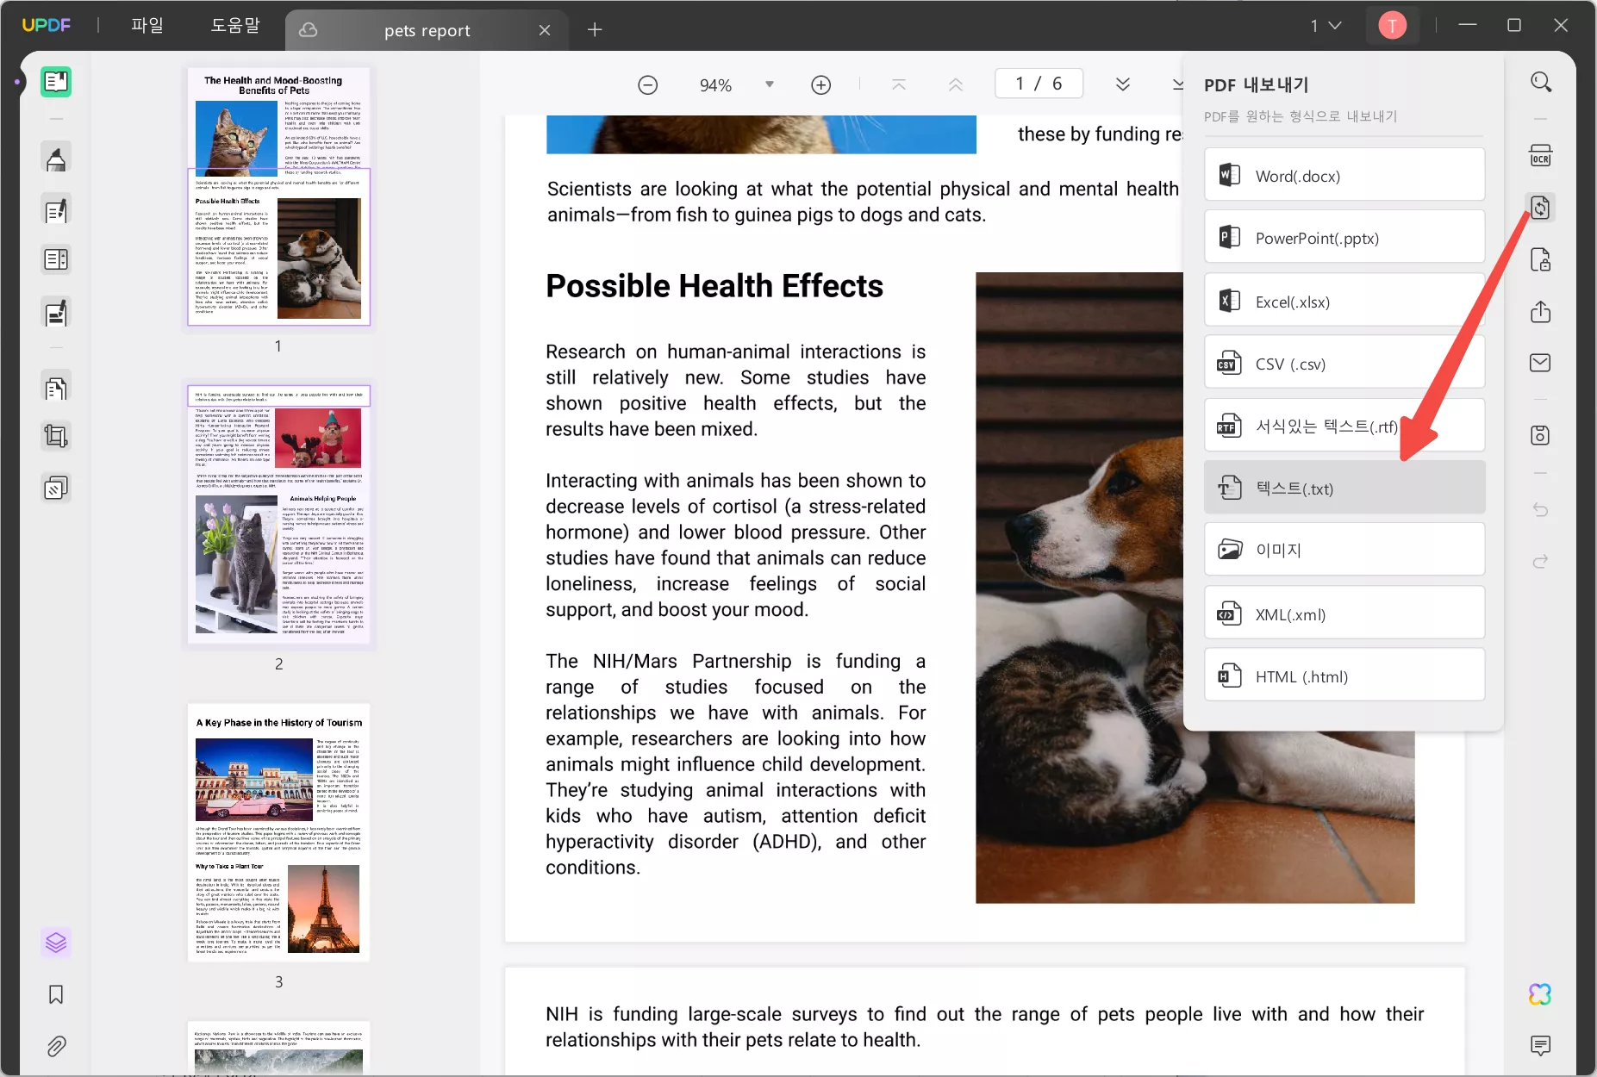
Task: Go to next page chevron
Action: tap(1122, 84)
